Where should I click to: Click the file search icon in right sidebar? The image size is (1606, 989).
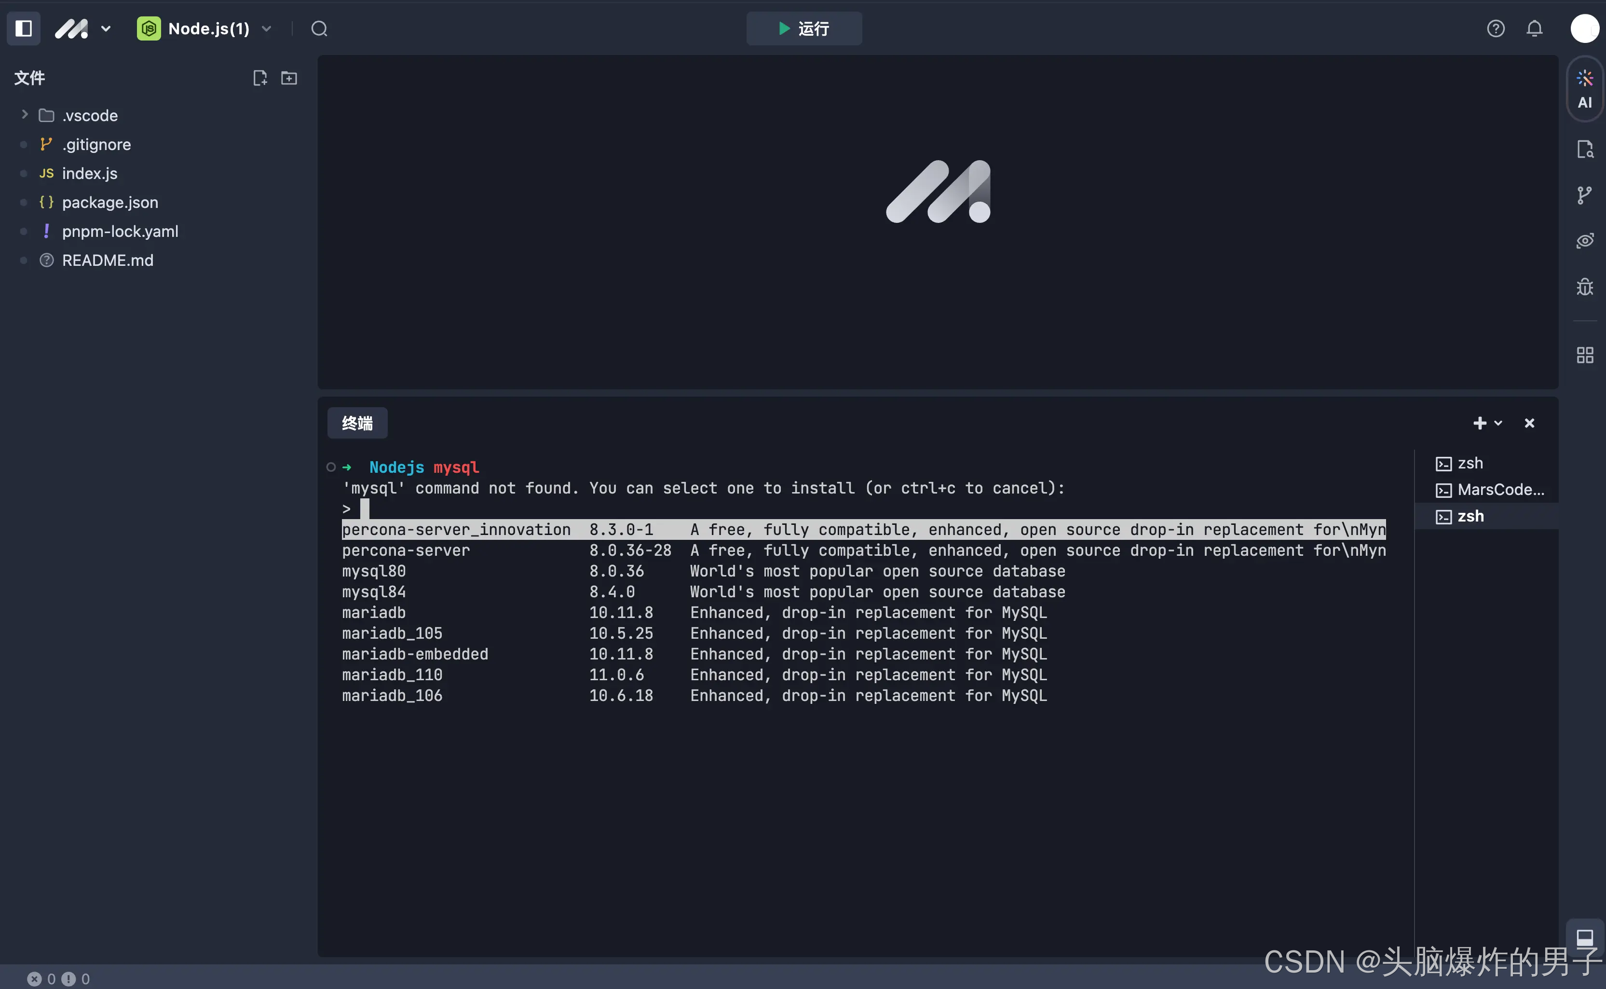point(1584,149)
